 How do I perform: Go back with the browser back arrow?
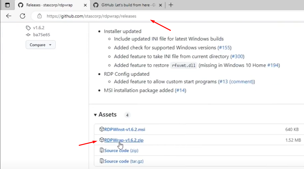click(x=9, y=16)
